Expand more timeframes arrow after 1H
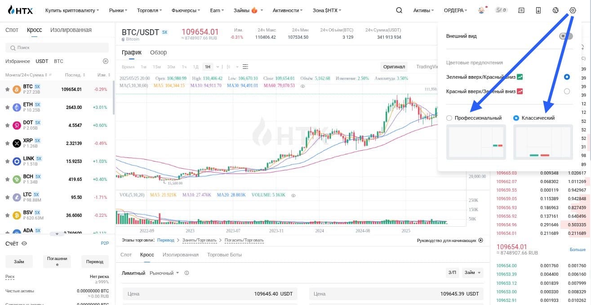Image resolution: width=591 pixels, height=305 pixels. point(218,67)
